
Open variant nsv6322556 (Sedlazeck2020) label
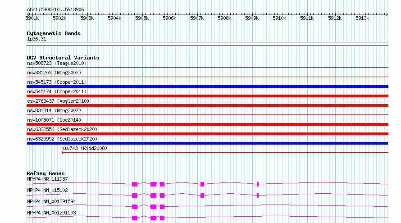[62, 129]
